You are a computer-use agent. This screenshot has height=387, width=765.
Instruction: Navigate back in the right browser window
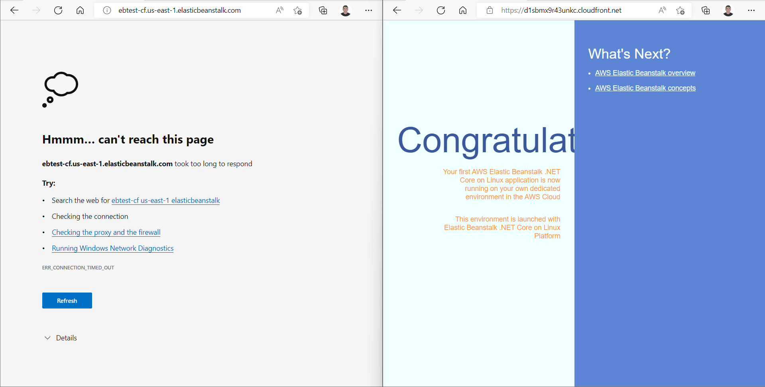coord(397,10)
